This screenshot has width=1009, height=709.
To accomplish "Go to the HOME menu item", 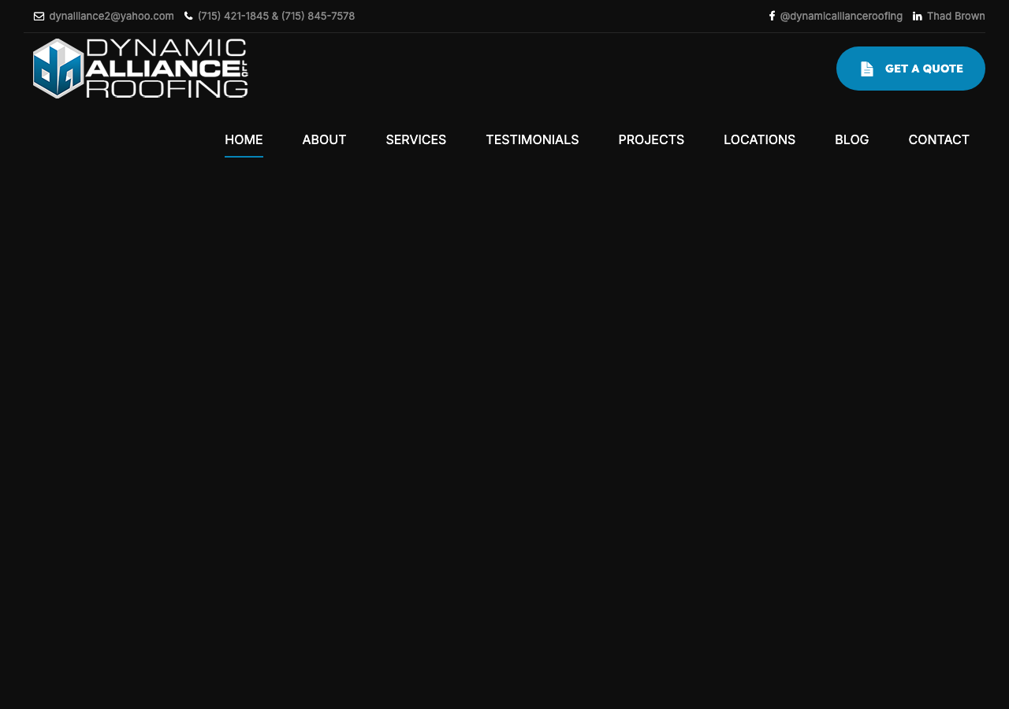I will click(x=244, y=139).
